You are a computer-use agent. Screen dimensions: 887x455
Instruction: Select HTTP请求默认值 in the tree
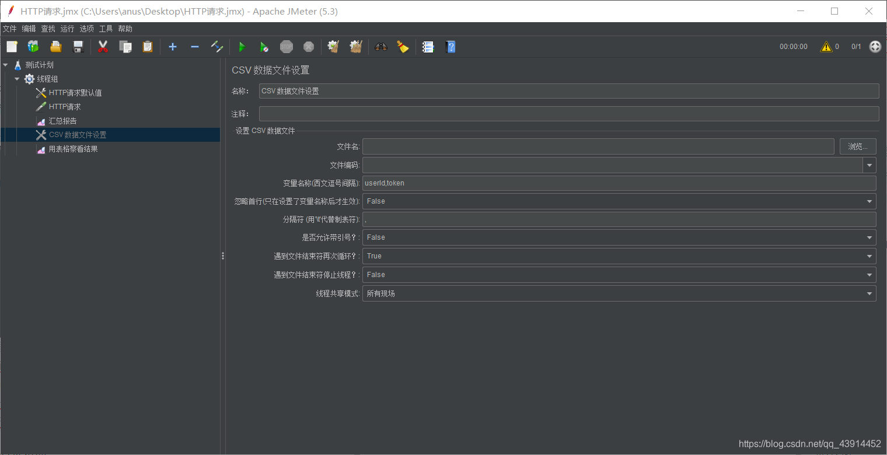[75, 93]
